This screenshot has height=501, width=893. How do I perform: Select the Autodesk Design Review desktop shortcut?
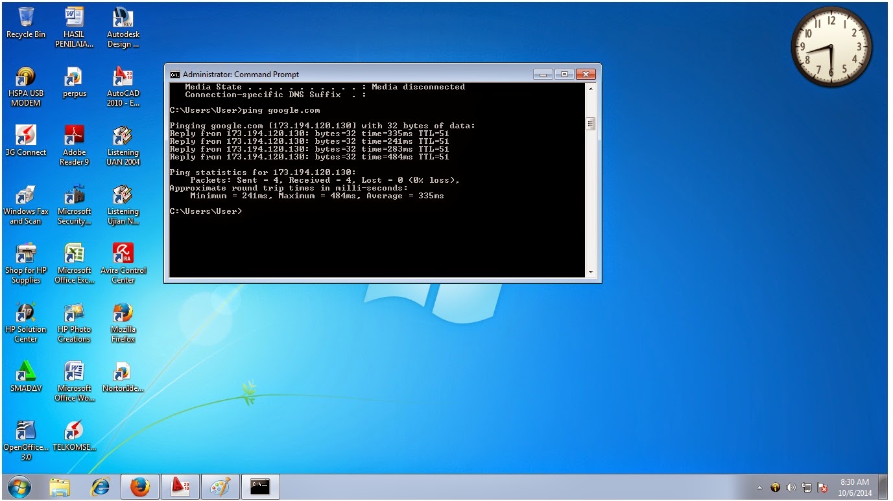pos(123,28)
